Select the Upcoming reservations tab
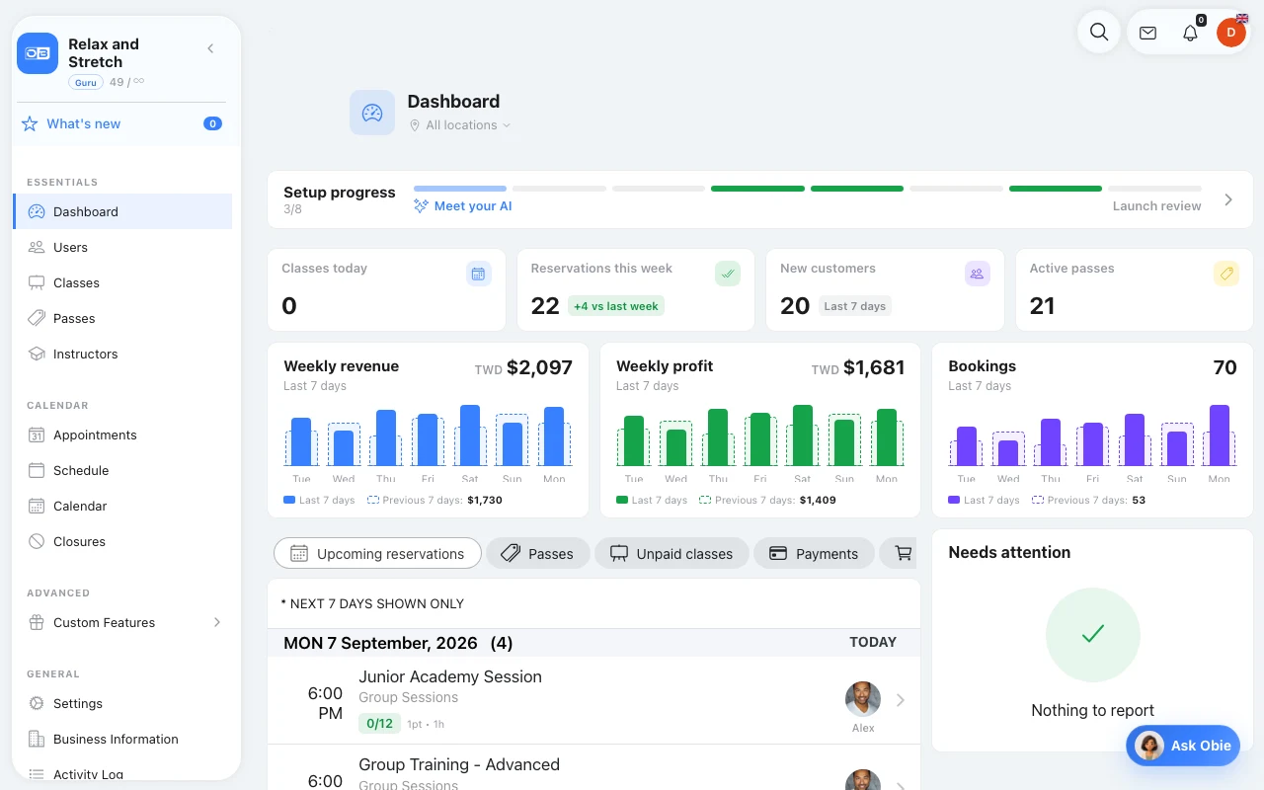 coord(377,554)
